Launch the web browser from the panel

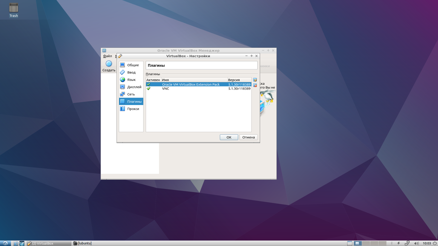[x=22, y=243]
